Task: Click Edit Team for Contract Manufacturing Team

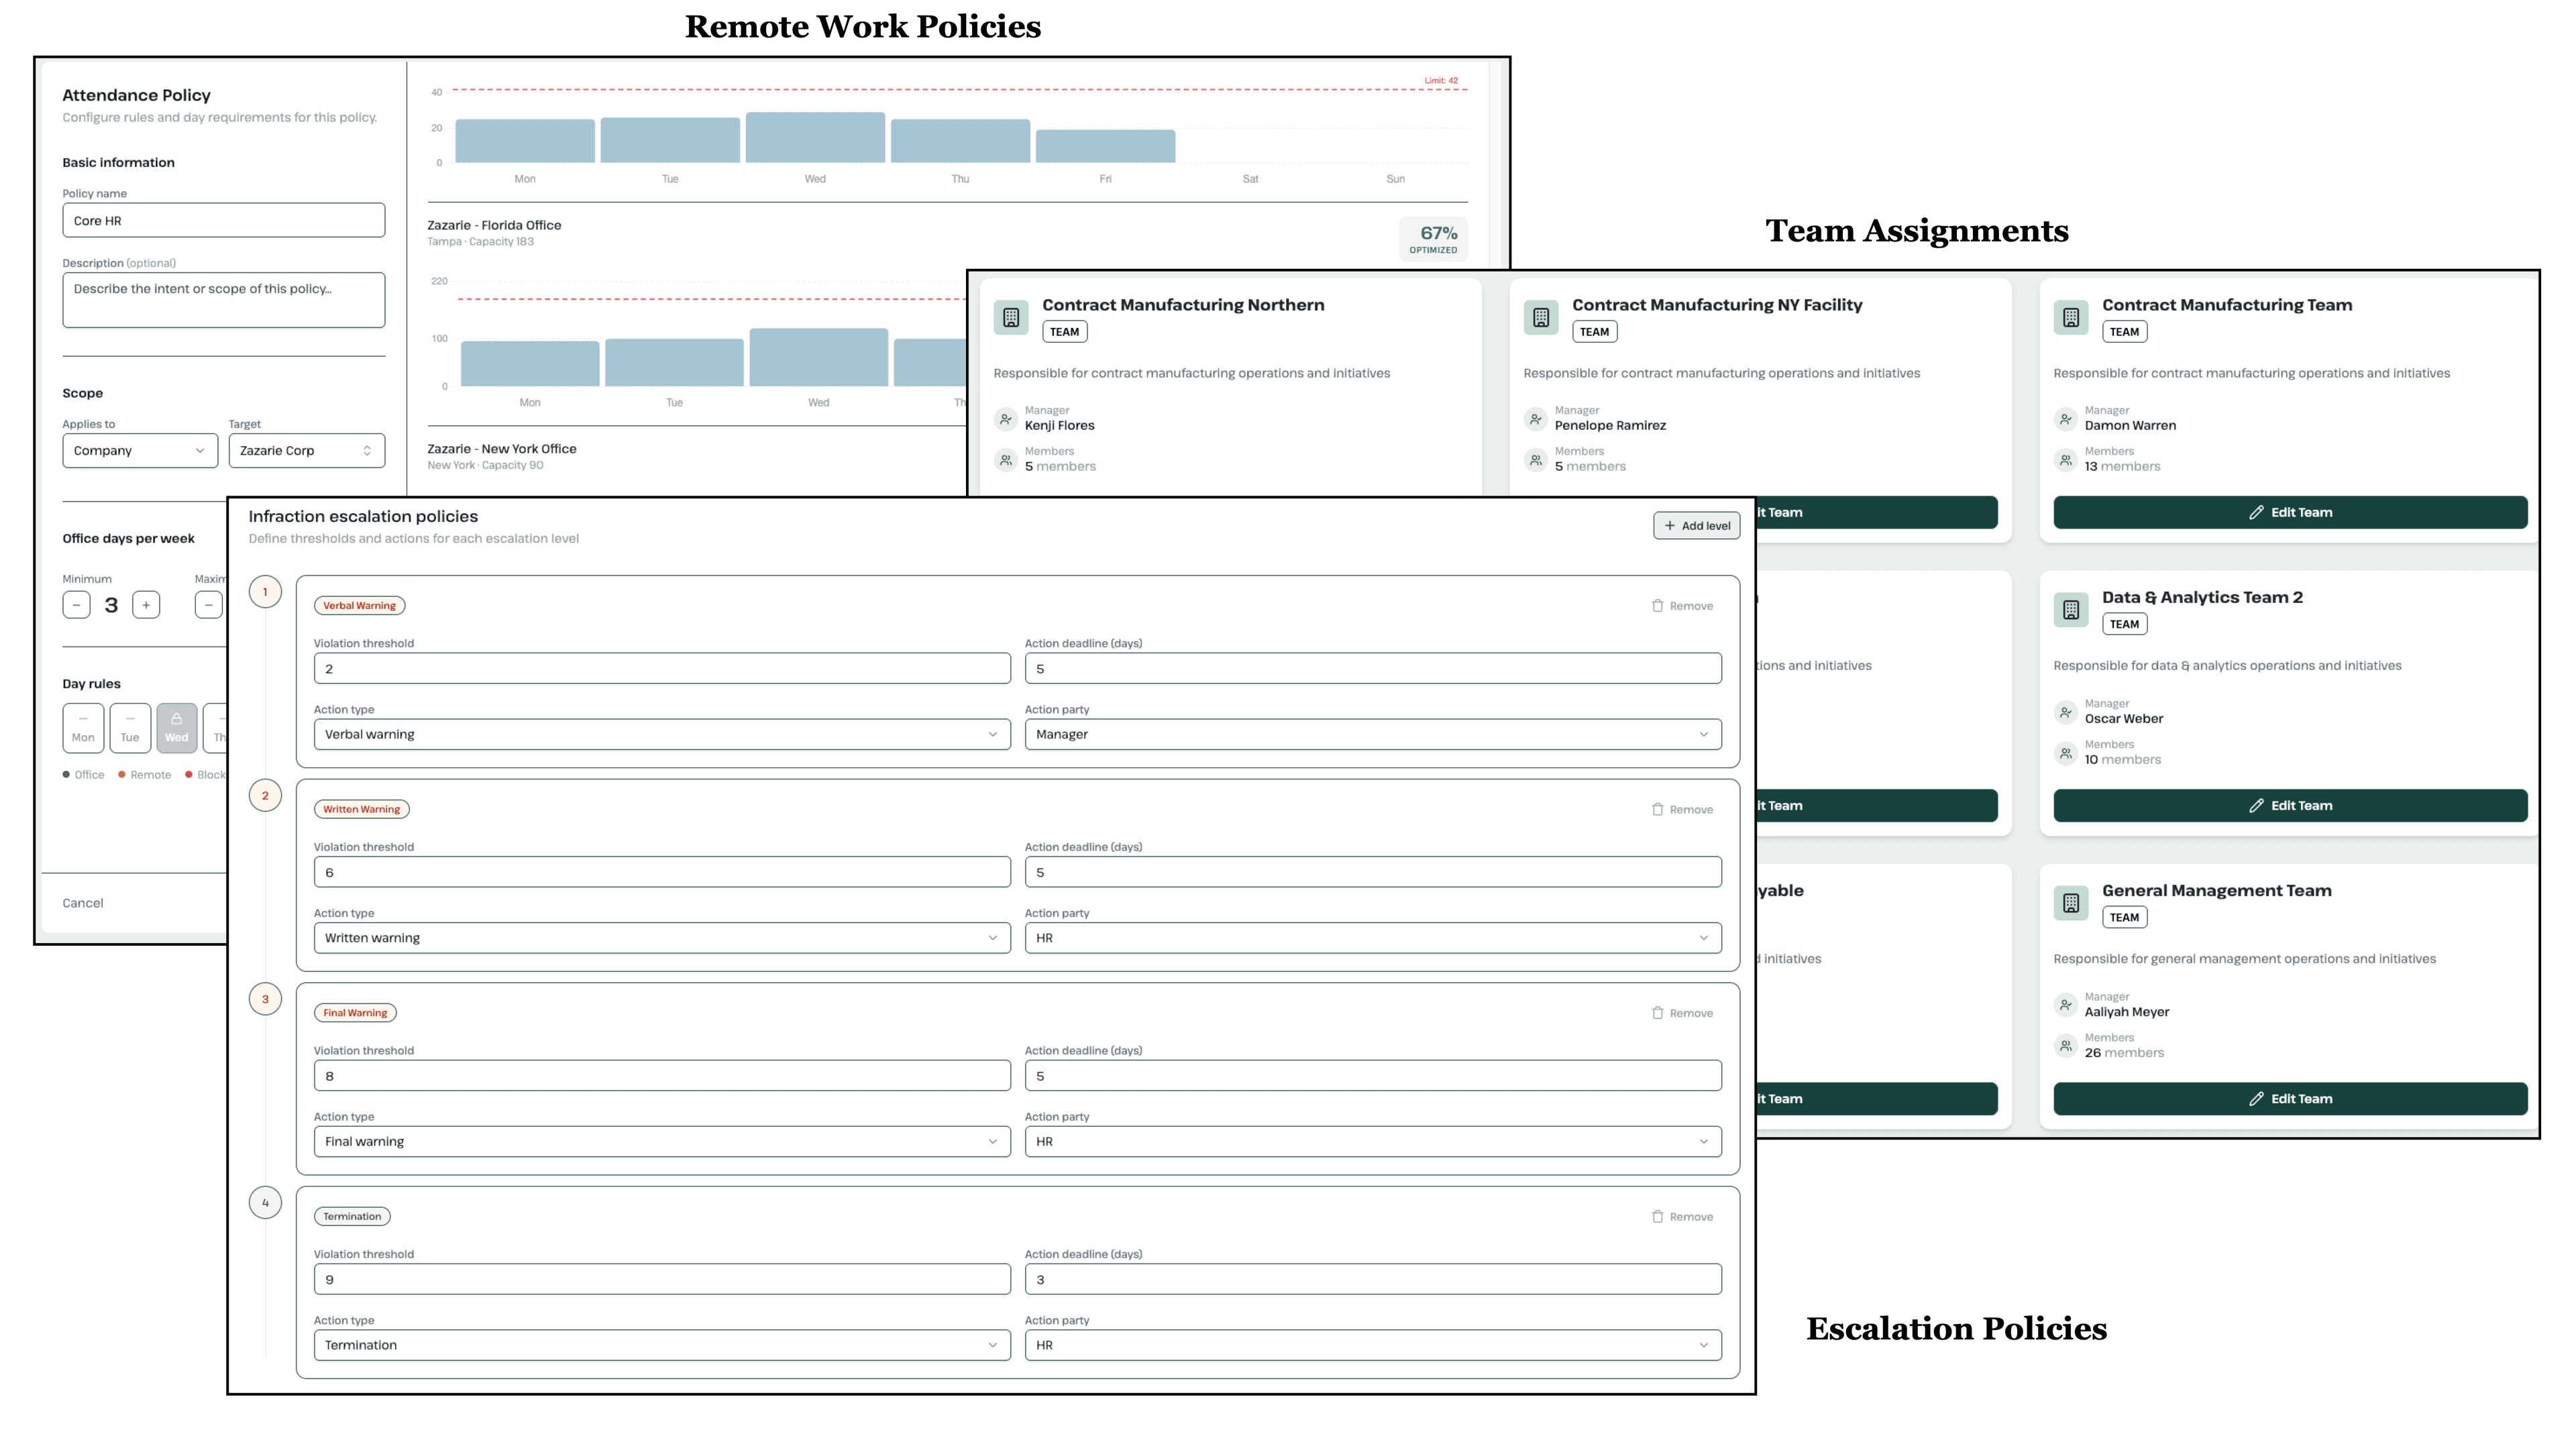Action: pyautogui.click(x=2290, y=512)
